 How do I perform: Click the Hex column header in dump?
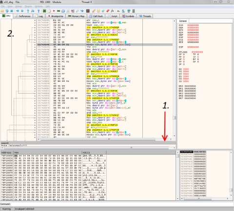(x=48, y=153)
